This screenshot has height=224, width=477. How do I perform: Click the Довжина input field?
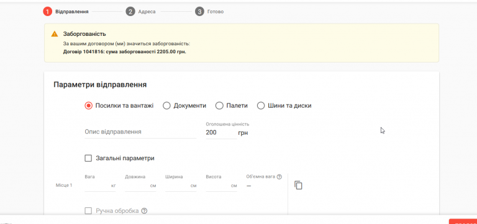click(x=140, y=186)
